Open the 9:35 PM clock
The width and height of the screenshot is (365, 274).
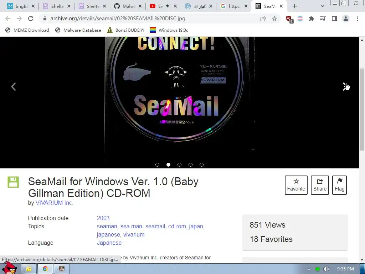(x=345, y=269)
